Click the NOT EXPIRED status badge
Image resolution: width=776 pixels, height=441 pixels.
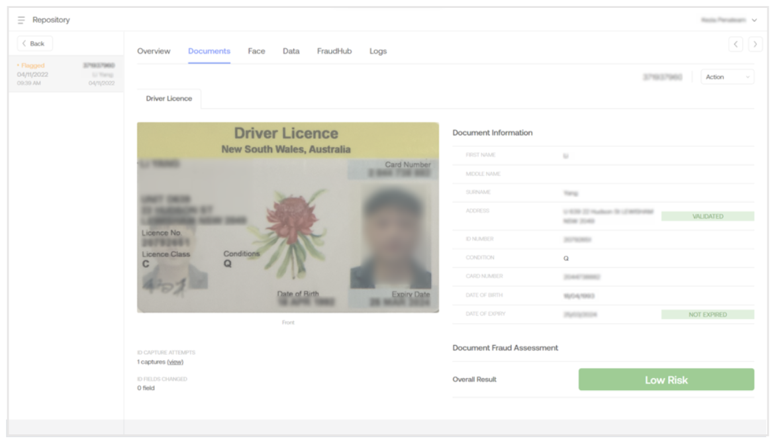click(708, 315)
